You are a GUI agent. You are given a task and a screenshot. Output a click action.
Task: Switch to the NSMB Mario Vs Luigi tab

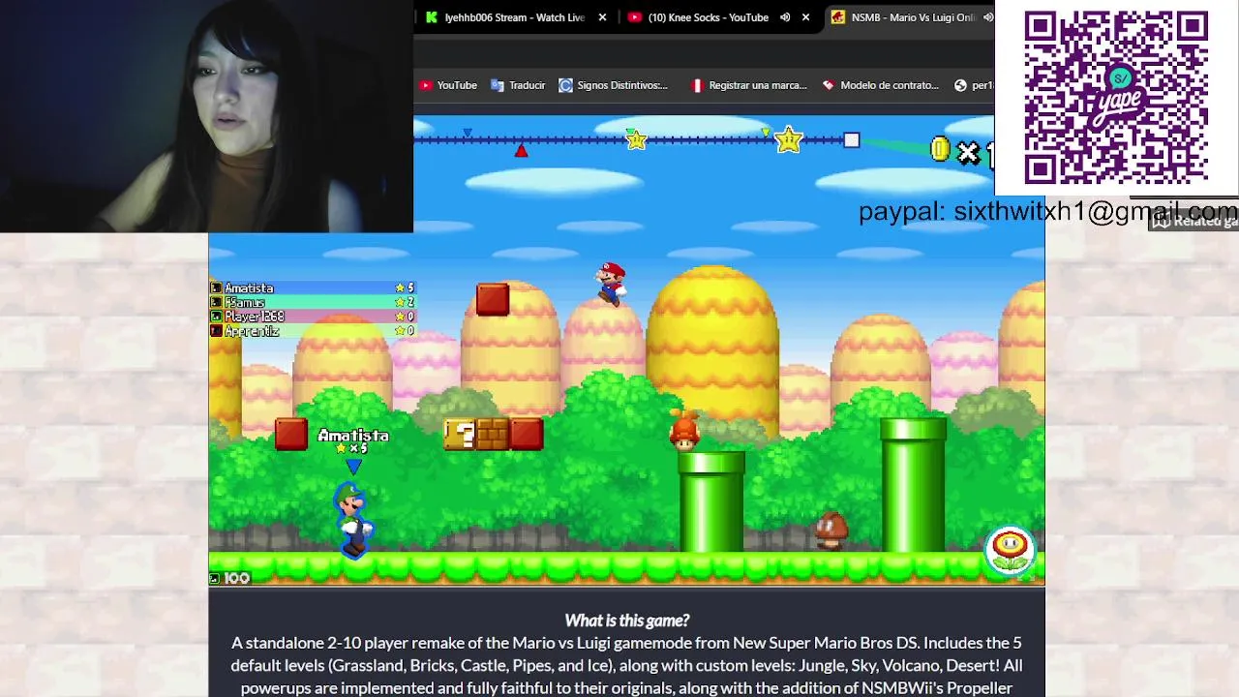tap(913, 17)
